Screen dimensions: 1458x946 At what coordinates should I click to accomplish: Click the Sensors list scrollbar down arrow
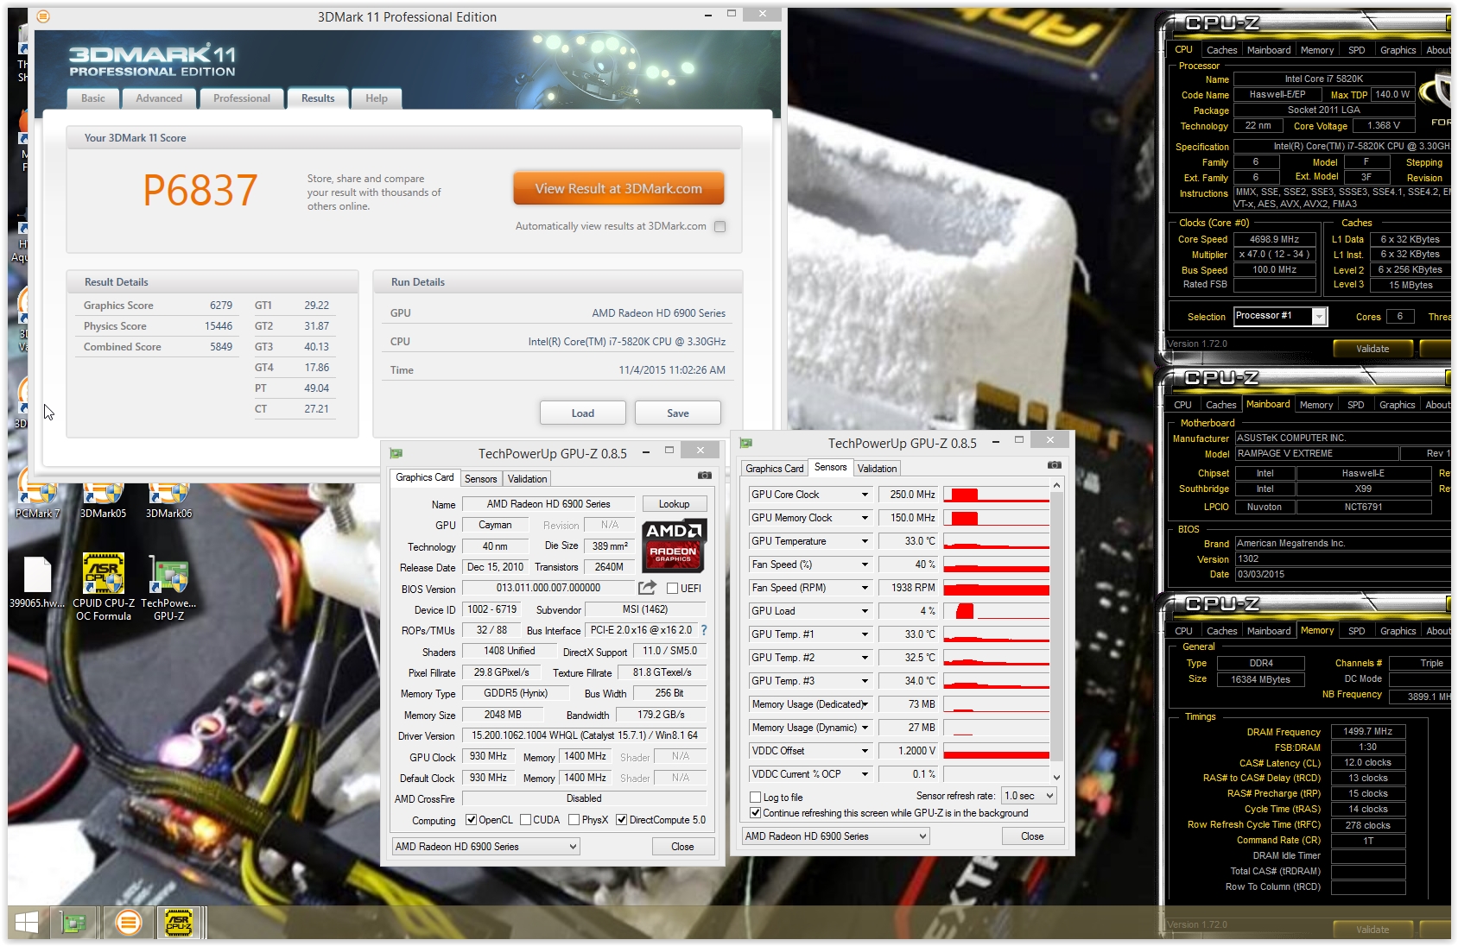point(1056,778)
